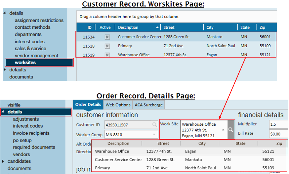Open order interest codes below adjustments

click(28, 126)
